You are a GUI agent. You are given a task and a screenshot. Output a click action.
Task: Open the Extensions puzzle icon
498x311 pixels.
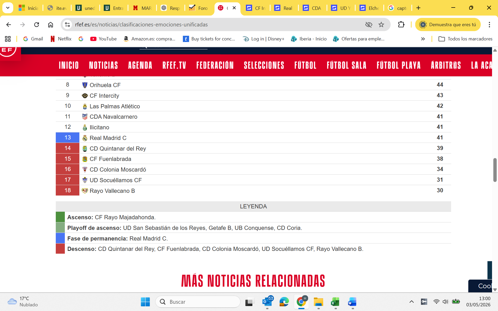coord(401,25)
